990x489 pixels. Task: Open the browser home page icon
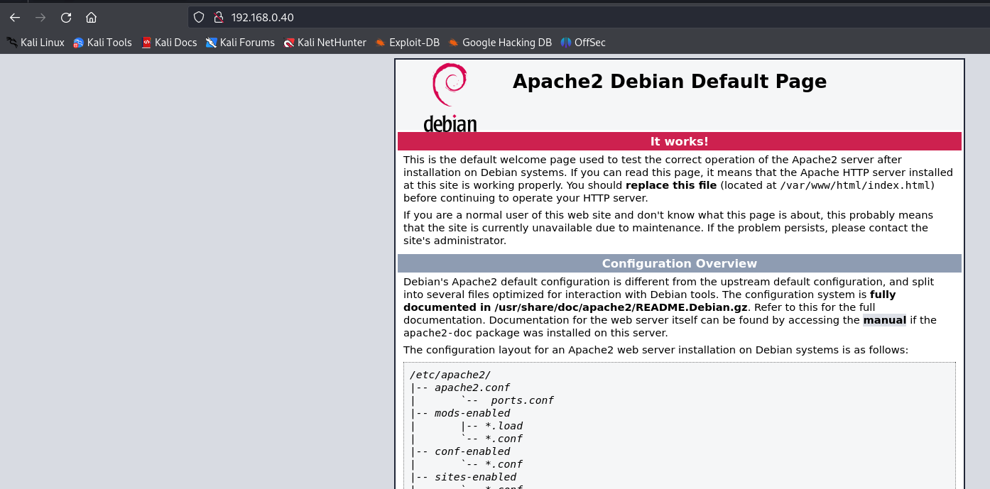point(91,18)
